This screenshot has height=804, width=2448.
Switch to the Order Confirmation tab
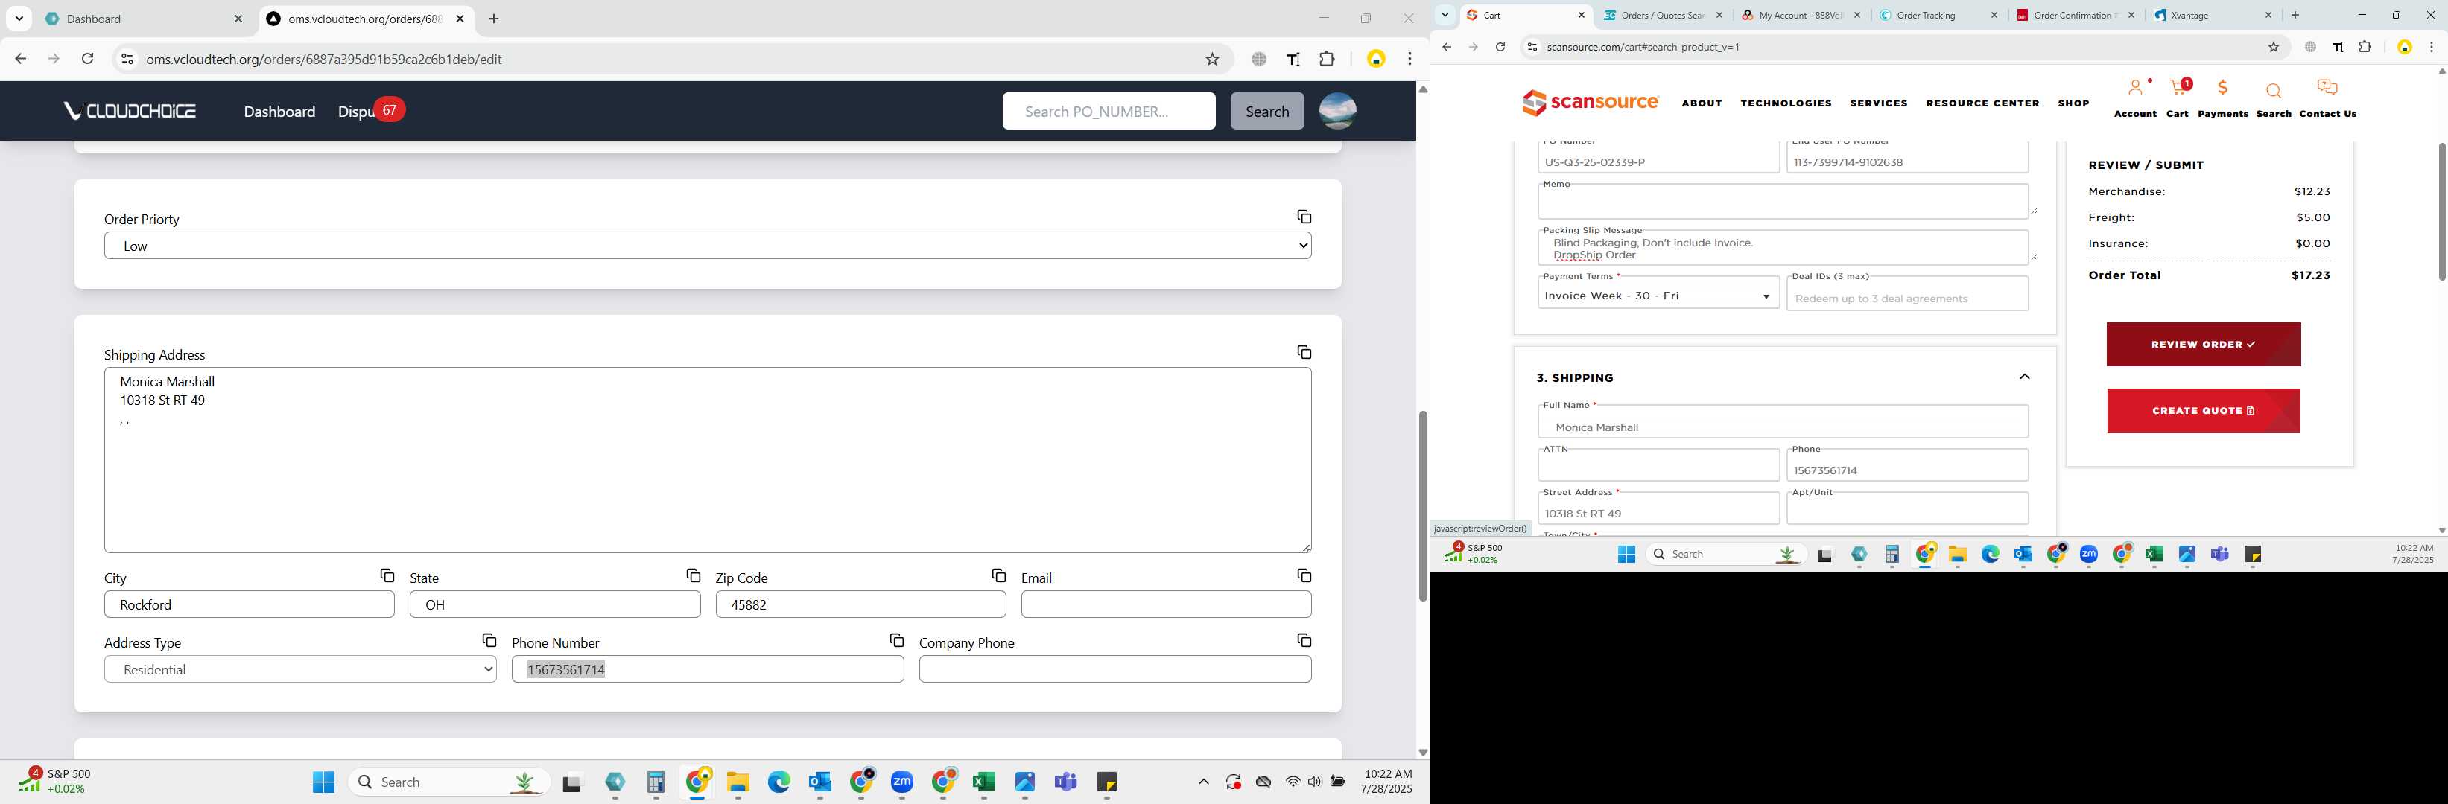[x=2076, y=15]
